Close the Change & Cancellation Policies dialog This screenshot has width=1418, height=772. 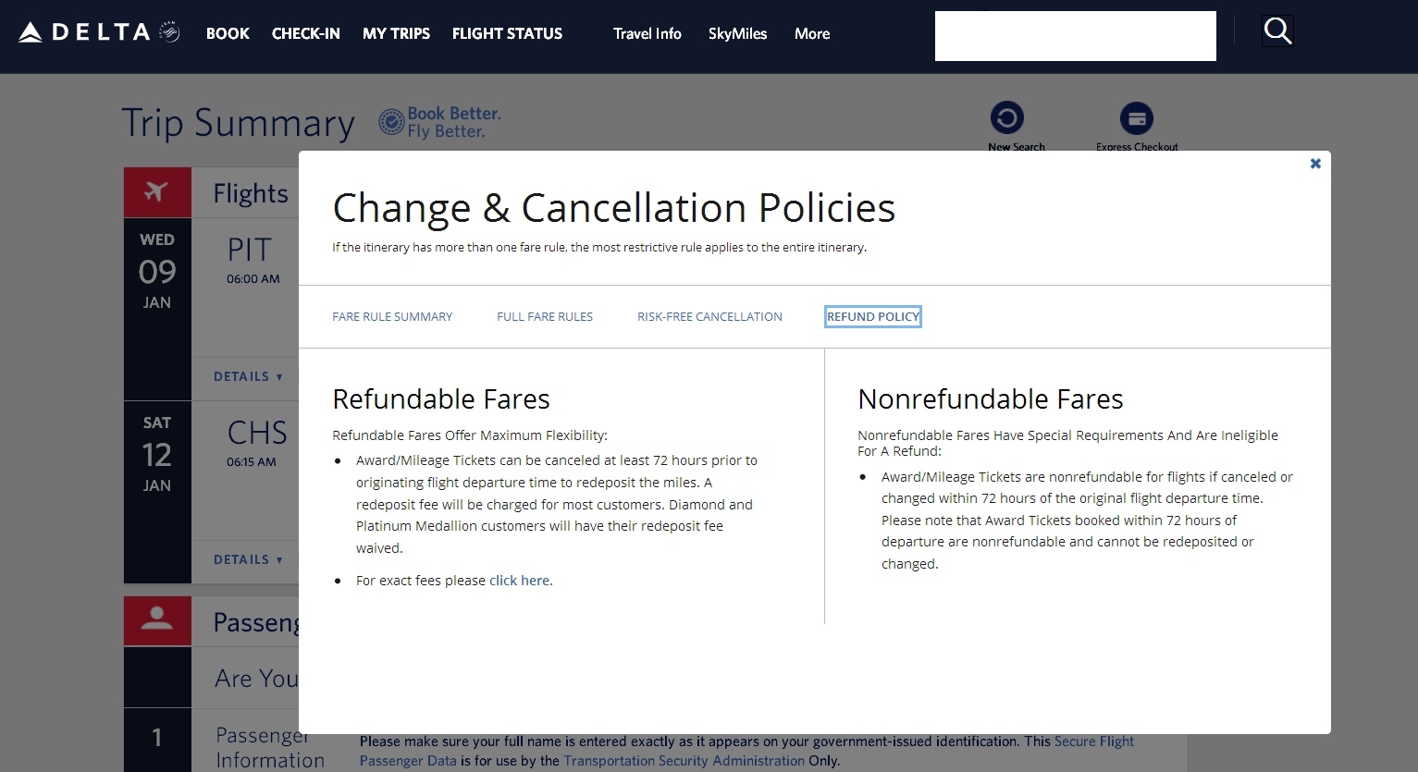click(x=1314, y=164)
